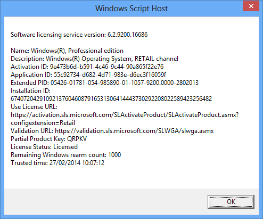This screenshot has width=263, height=219.
Task: Click the Trusted time line
Action: point(57,163)
